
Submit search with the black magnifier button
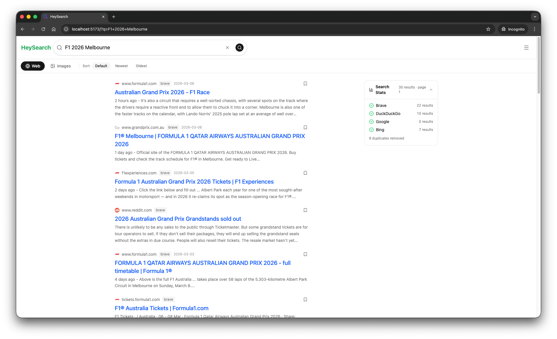click(x=239, y=48)
